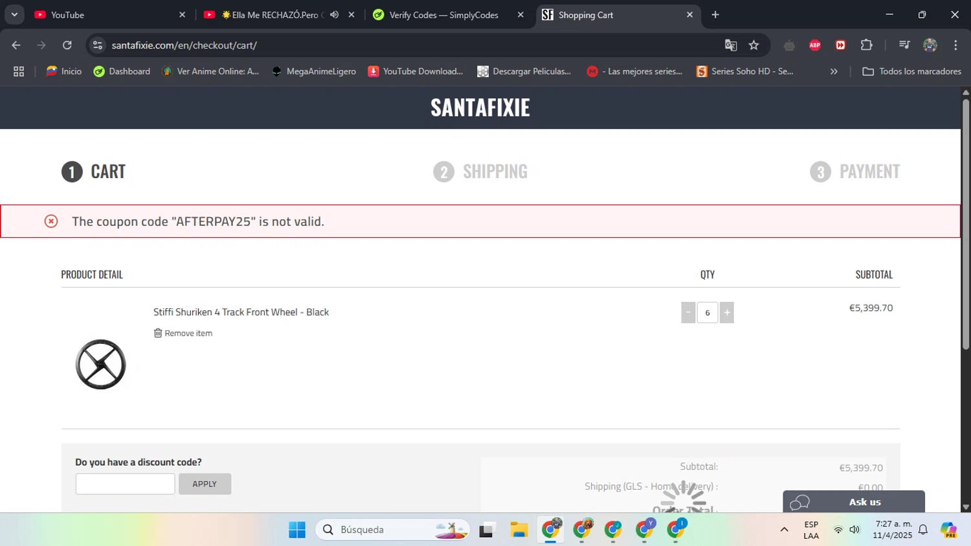Open the Wi-Fi network icon in tray

[838, 530]
